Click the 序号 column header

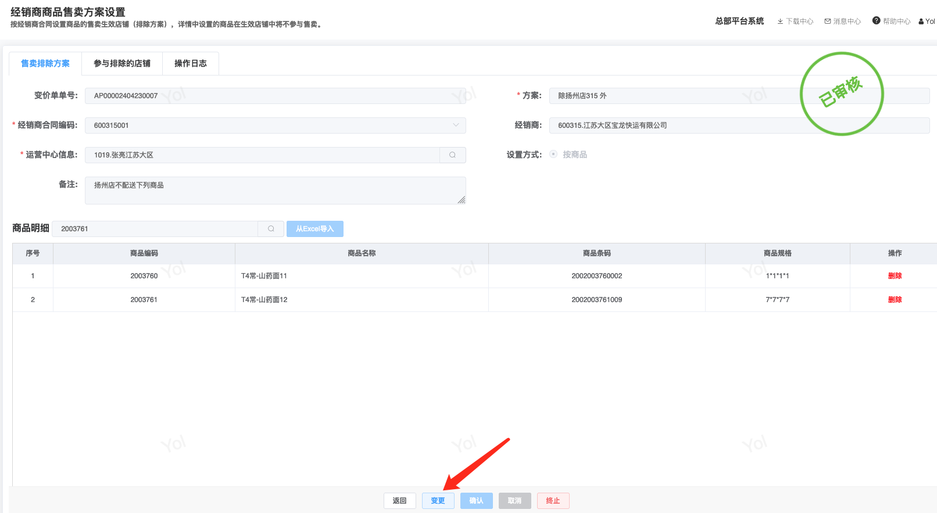pyautogui.click(x=33, y=253)
